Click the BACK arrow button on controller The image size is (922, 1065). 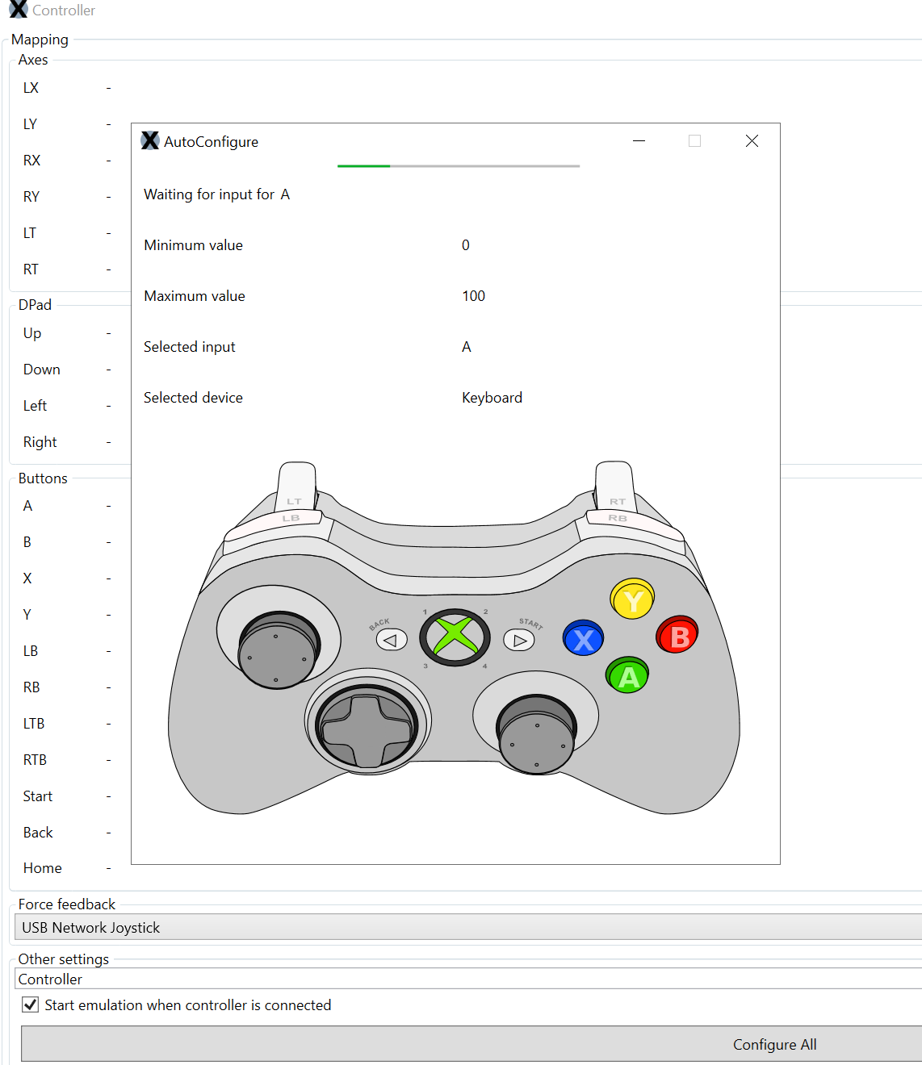[x=392, y=640]
